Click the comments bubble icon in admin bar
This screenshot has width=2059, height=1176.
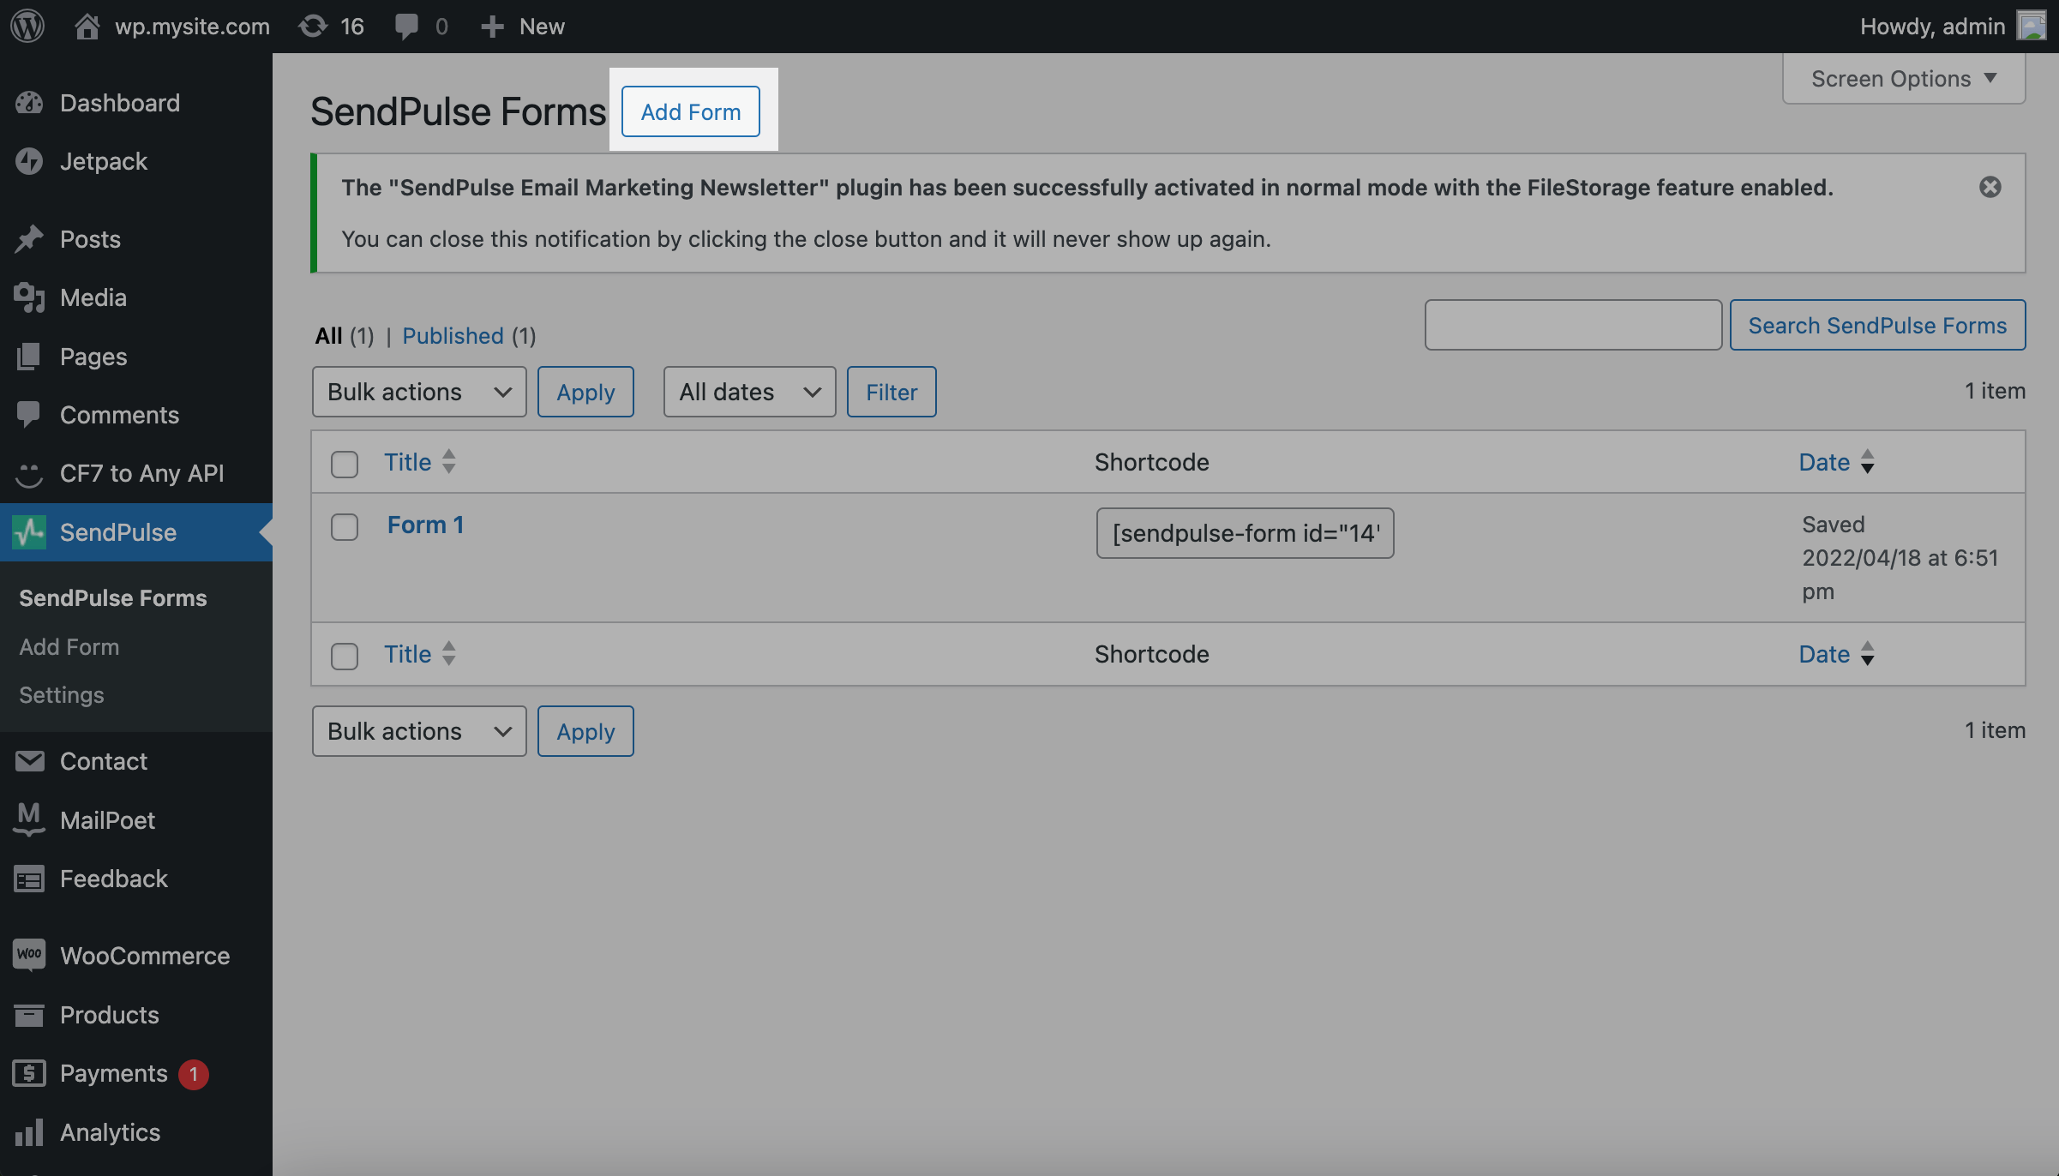[x=407, y=26]
